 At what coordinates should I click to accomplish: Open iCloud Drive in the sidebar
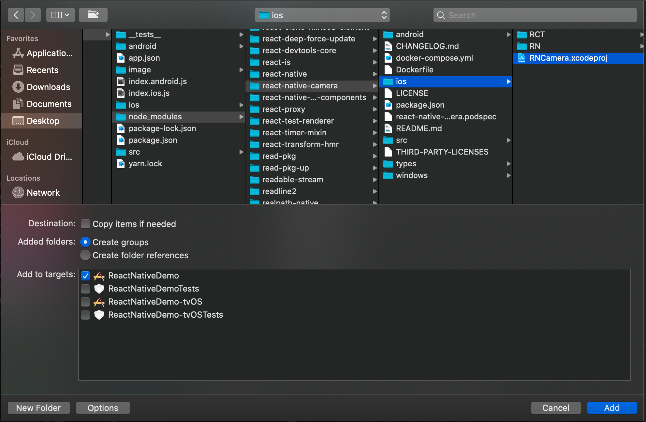tap(49, 157)
